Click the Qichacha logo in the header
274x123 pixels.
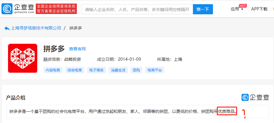(x=18, y=9)
